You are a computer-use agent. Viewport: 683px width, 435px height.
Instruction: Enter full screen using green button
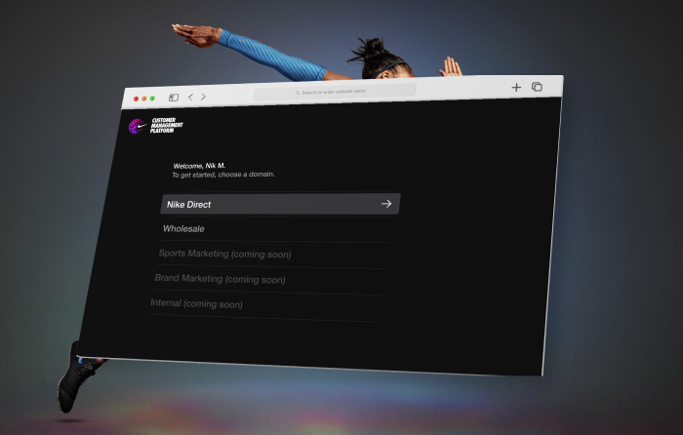click(x=152, y=99)
